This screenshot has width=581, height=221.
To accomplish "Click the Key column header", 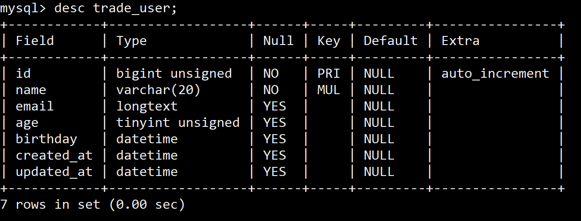I will coord(329,41).
